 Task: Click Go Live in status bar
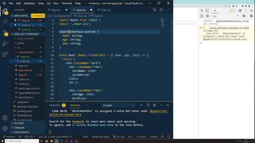tap(119, 137)
